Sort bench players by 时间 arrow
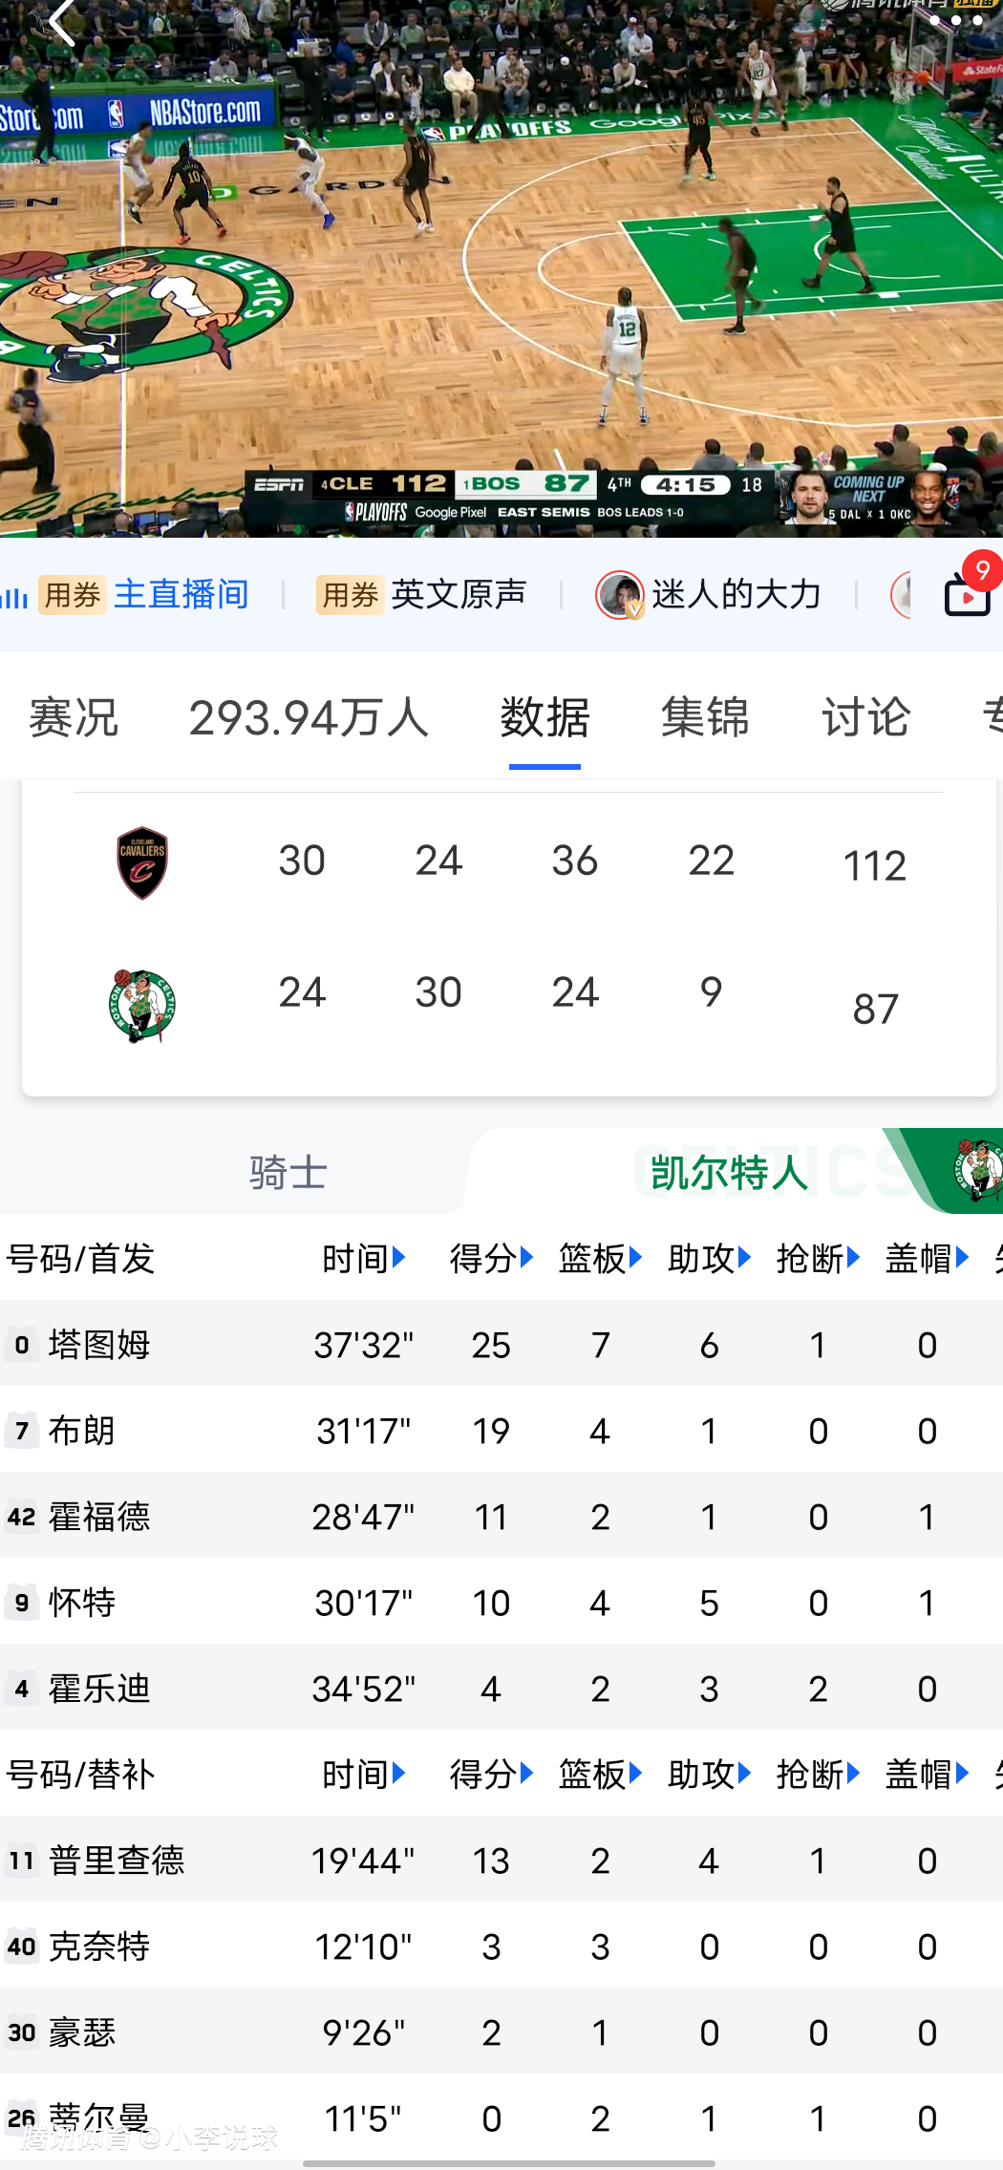Viewport: 1003px width, 2170px height. pyautogui.click(x=399, y=1774)
